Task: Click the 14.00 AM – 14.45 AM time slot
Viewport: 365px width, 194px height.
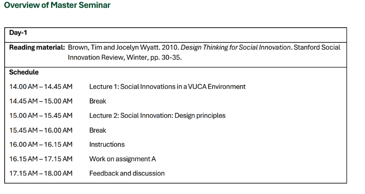Action: pyautogui.click(x=41, y=87)
